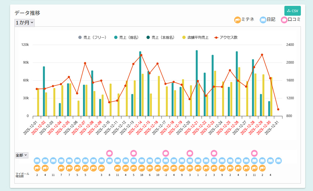Click the orange ミテネ legend icon
This screenshot has height=191, width=313.
pyautogui.click(x=238, y=20)
